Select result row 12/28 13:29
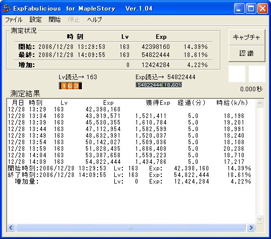This screenshot has height=239, width=271. tap(64, 109)
